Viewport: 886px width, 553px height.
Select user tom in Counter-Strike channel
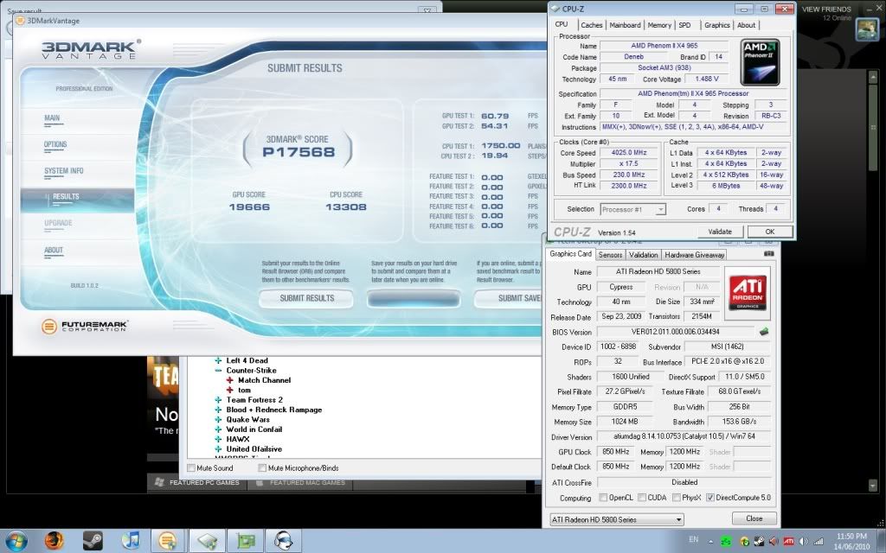pyautogui.click(x=244, y=390)
